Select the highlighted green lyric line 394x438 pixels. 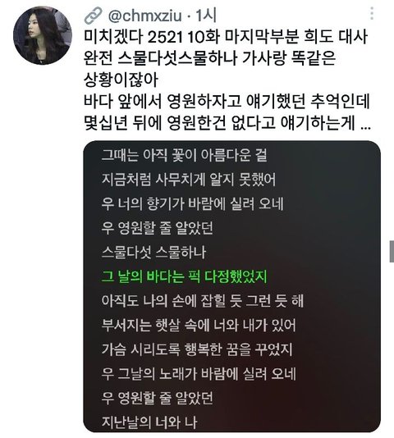click(x=184, y=276)
